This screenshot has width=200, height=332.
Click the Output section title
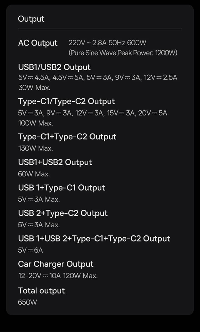[31, 19]
